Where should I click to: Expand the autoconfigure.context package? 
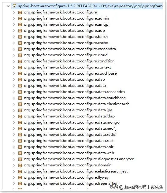14,68
